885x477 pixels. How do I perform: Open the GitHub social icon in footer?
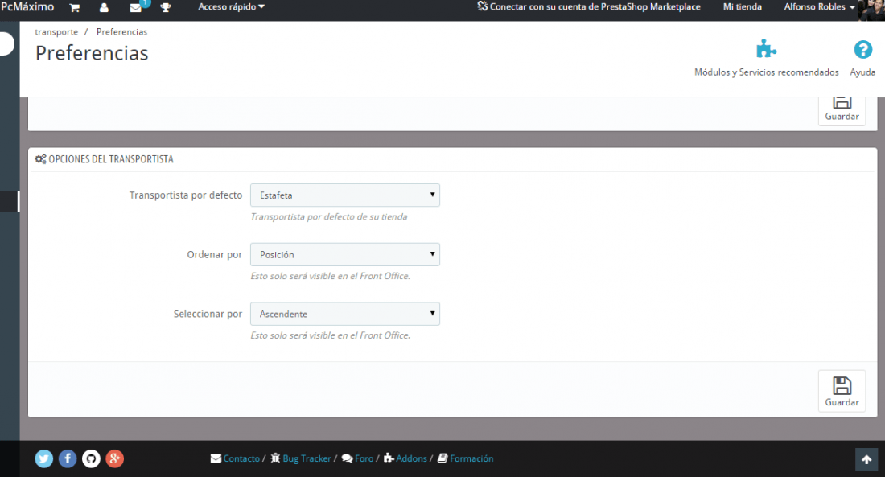click(92, 458)
